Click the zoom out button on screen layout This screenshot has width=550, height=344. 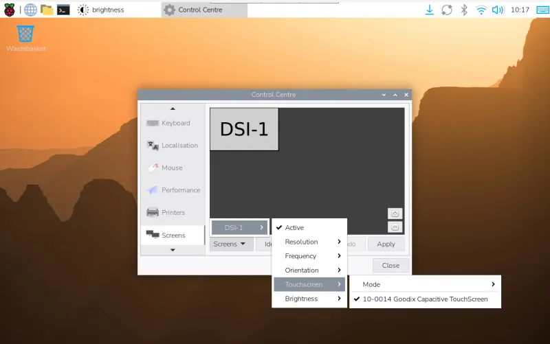click(x=395, y=227)
